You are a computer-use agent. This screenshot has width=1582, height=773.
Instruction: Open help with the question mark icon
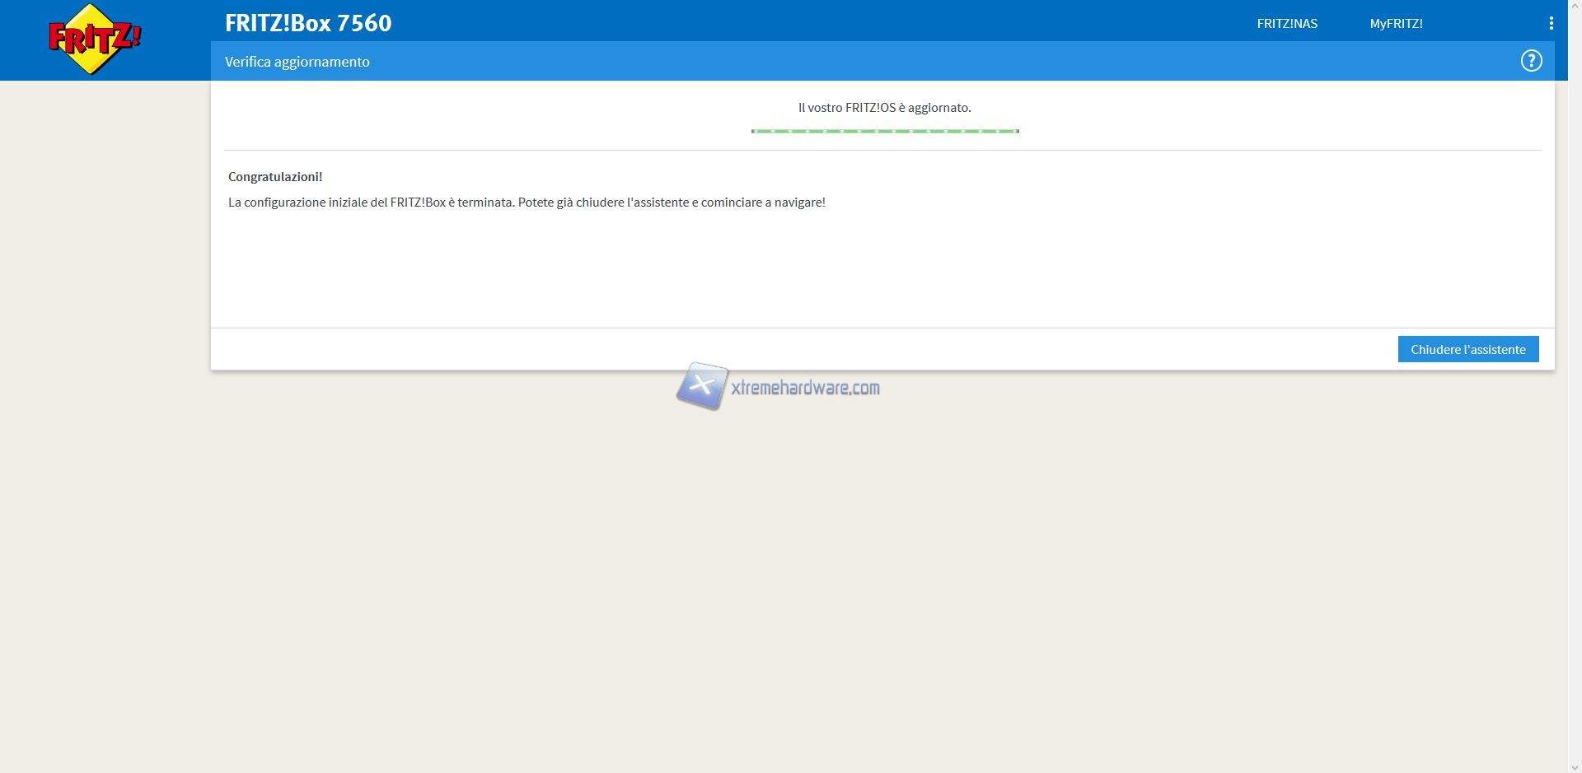tap(1531, 61)
